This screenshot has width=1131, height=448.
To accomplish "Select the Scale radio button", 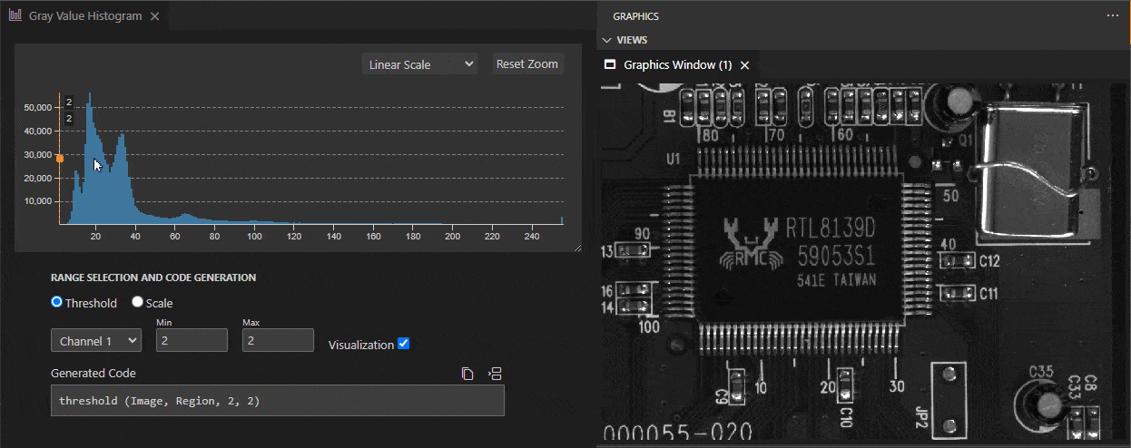I will tap(138, 303).
